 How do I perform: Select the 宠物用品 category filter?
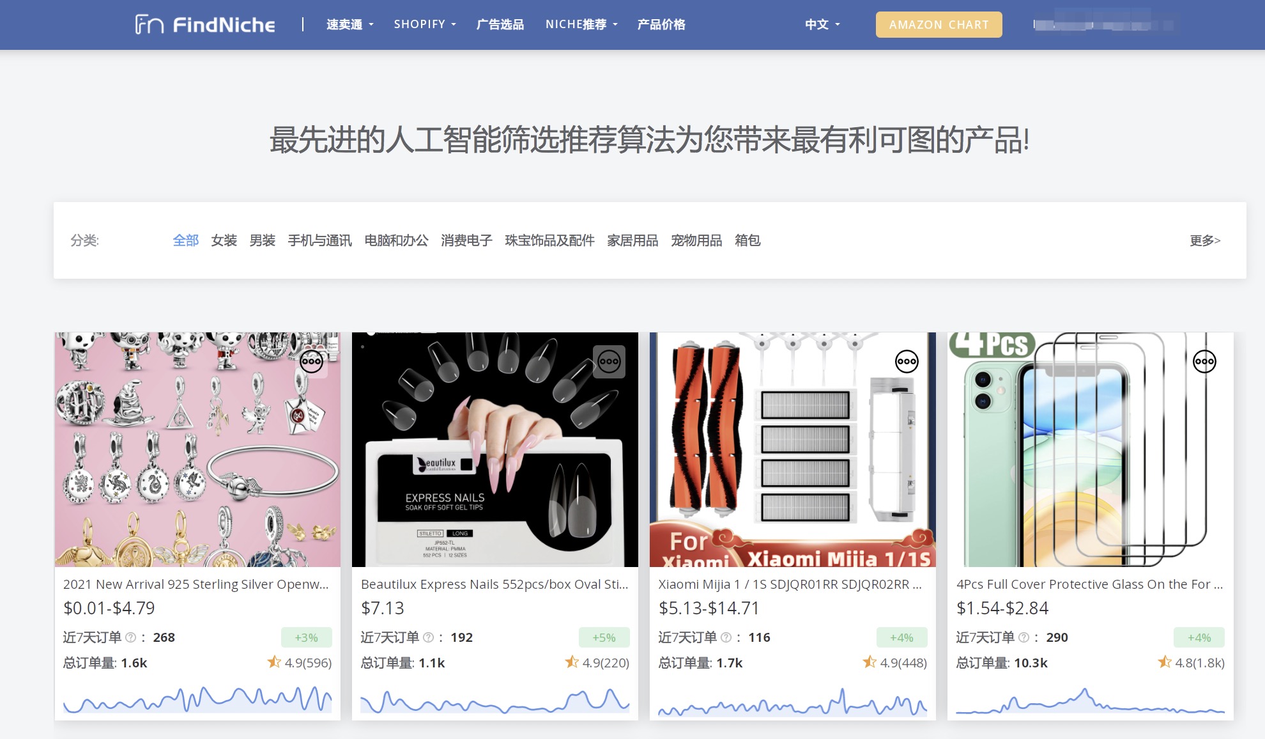click(696, 240)
